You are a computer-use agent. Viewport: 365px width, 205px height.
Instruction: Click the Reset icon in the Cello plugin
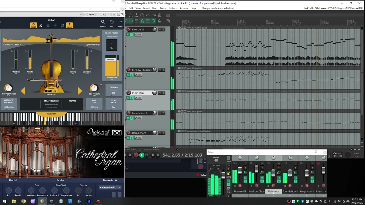point(34,25)
